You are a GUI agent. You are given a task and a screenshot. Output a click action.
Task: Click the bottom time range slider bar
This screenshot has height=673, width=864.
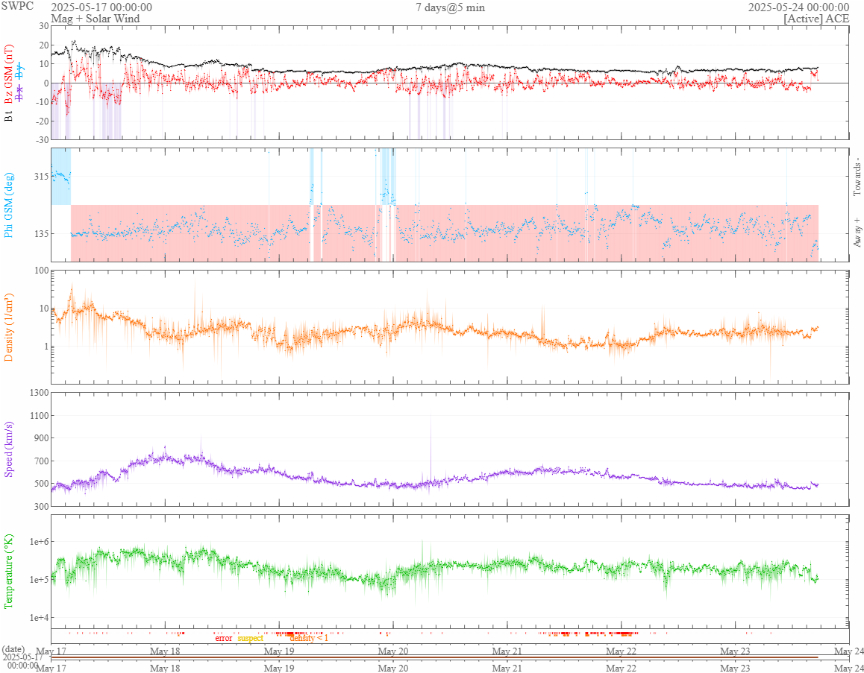tap(434, 657)
